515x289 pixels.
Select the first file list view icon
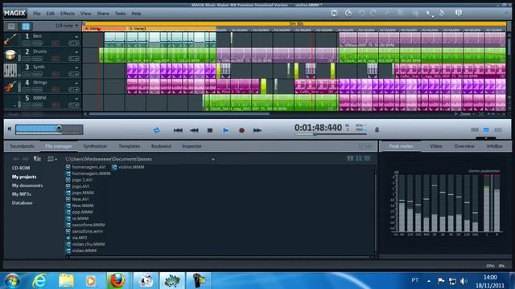[351, 159]
